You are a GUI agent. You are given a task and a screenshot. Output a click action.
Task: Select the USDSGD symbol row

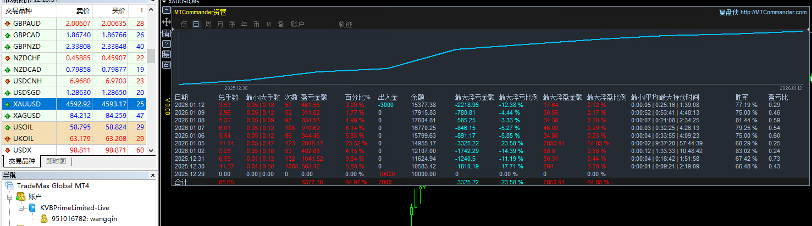click(x=74, y=93)
